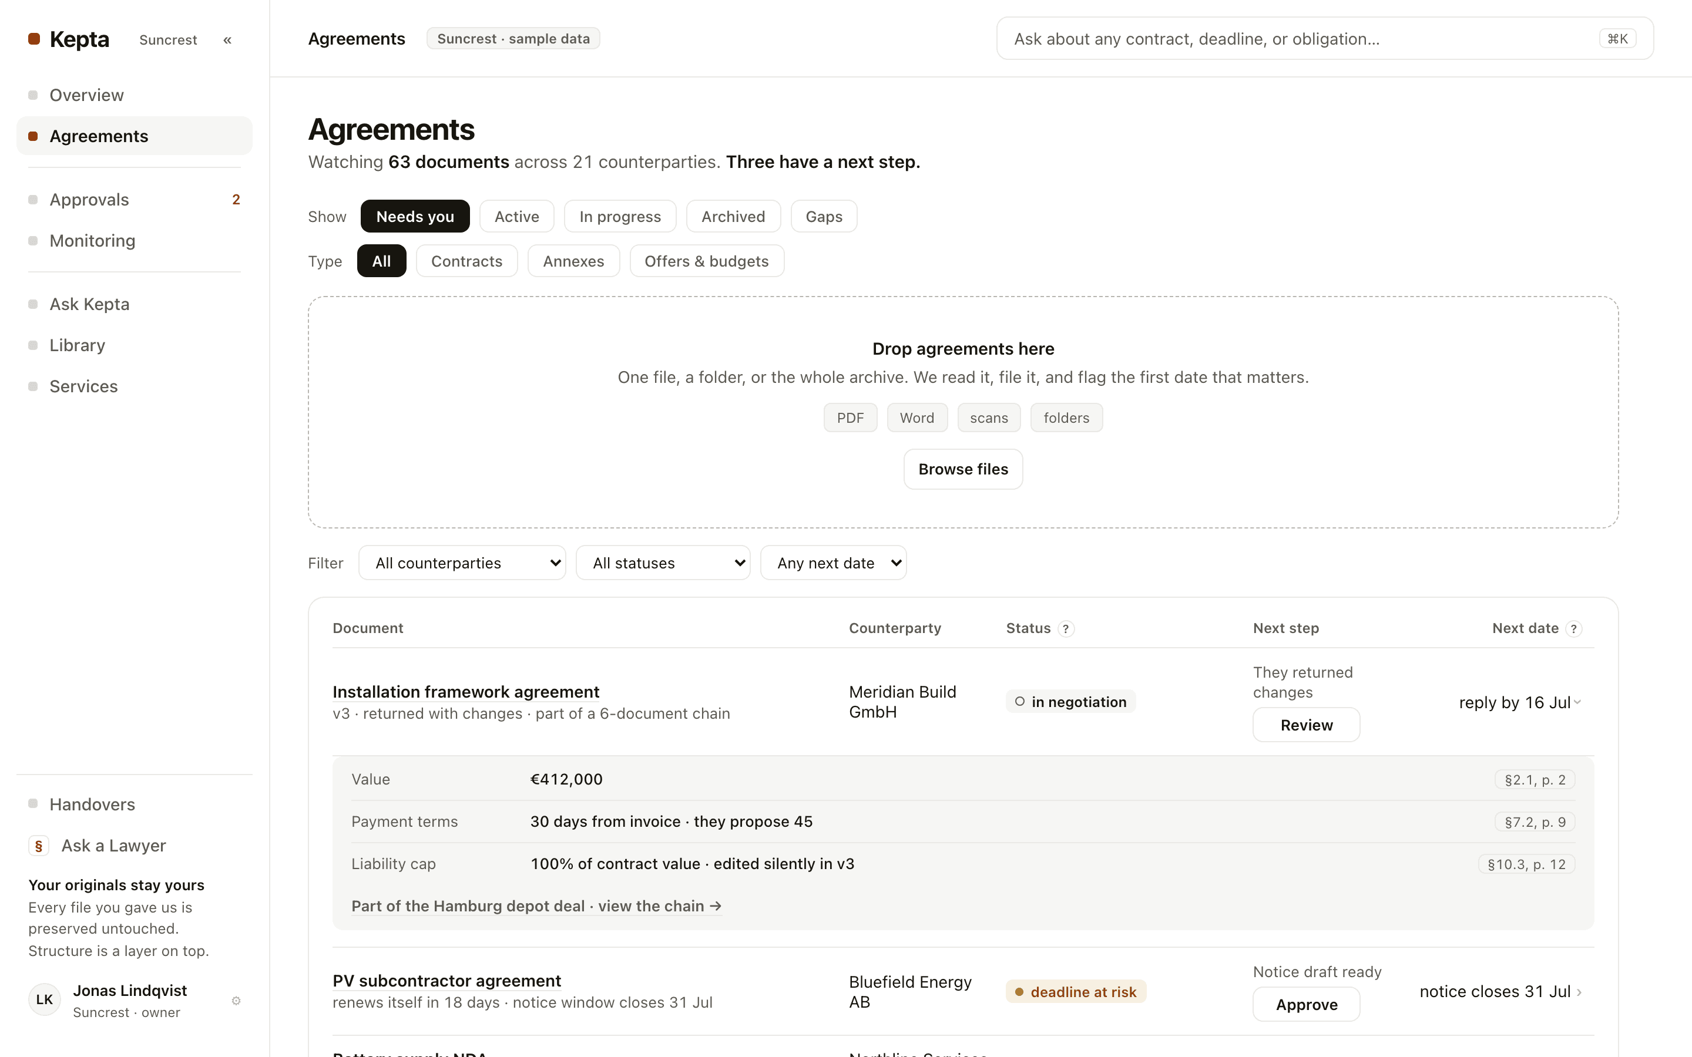This screenshot has width=1692, height=1057.
Task: Filter type by Annexes
Action: (x=573, y=261)
